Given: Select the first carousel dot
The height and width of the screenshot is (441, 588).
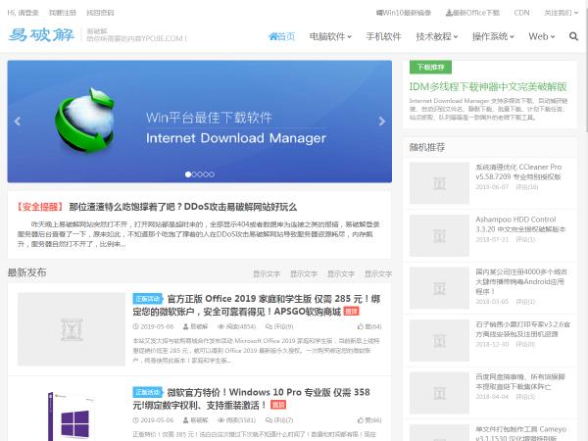Looking at the screenshot, I should 188,174.
